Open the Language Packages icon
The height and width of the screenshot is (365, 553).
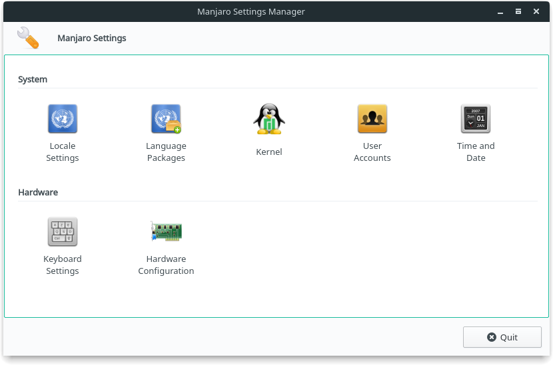166,119
